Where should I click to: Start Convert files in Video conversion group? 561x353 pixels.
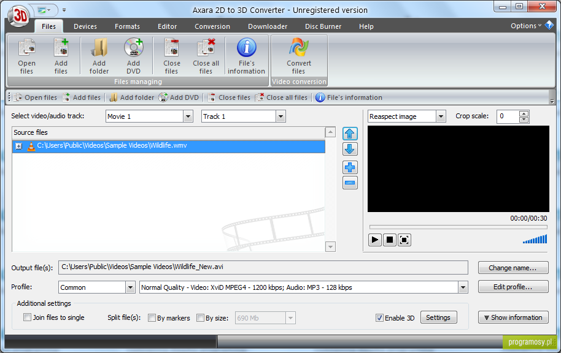tap(299, 56)
